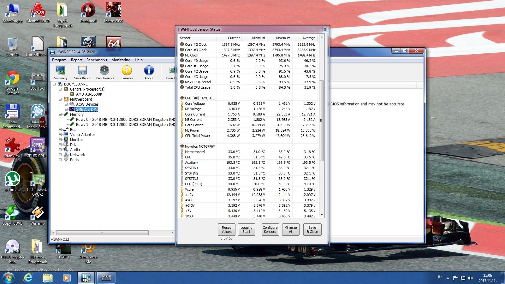Launch CopyToDVD desktop shortcut

[x=12, y=216]
